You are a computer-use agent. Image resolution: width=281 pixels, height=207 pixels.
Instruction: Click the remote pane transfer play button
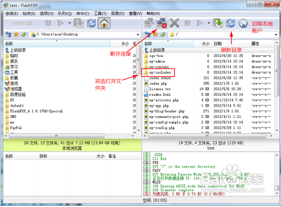pos(199,23)
